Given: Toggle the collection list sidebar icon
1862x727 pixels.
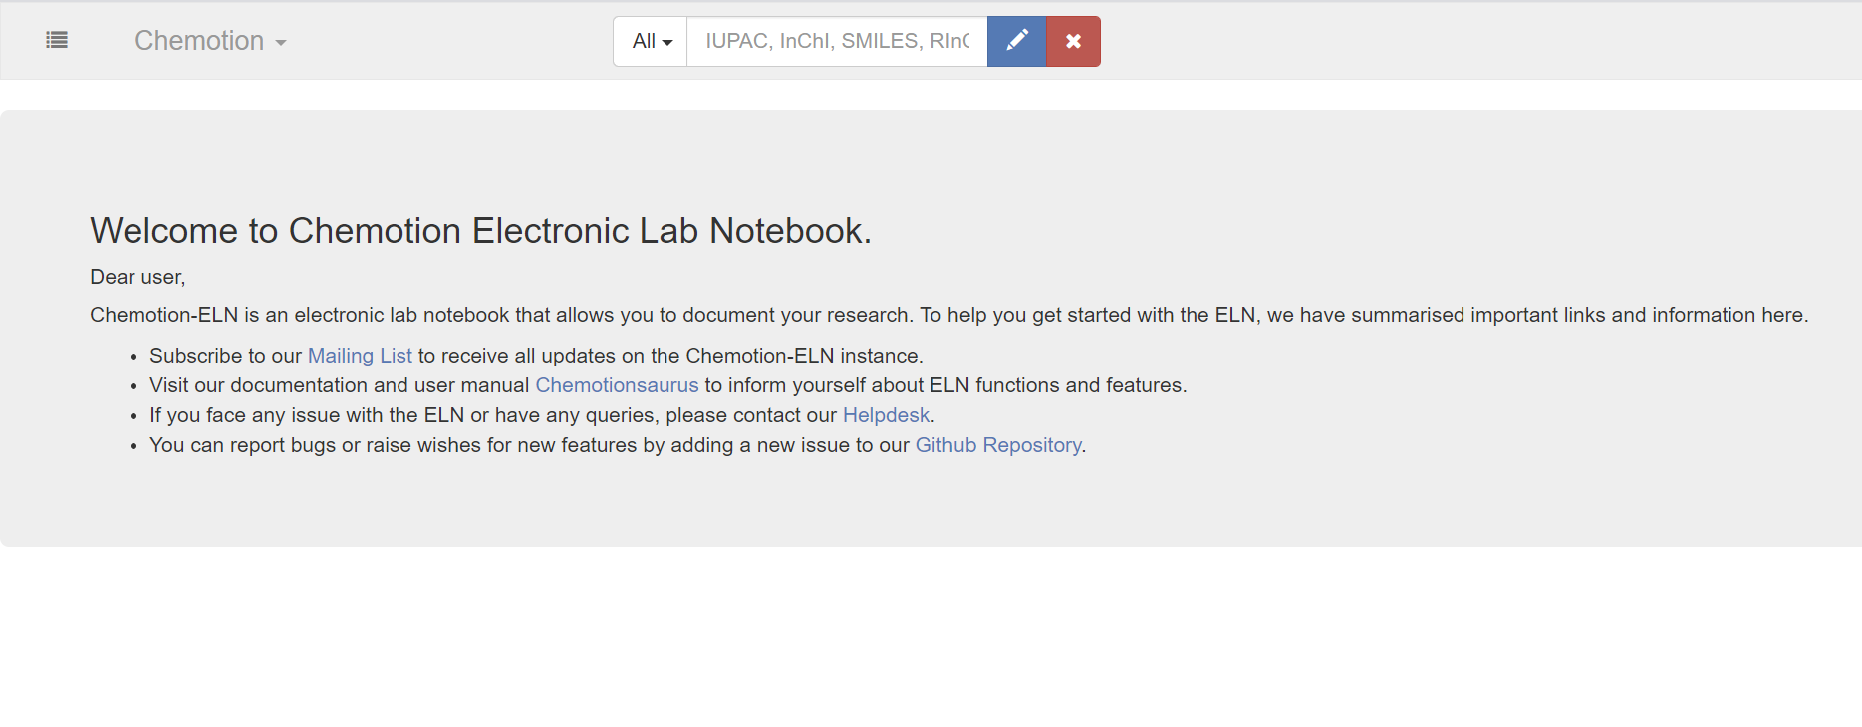Looking at the screenshot, I should pos(57,40).
